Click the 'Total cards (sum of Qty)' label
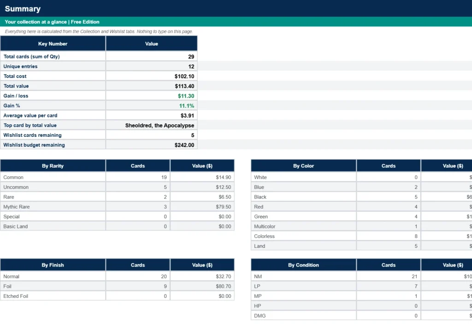472x326 pixels. [32, 57]
